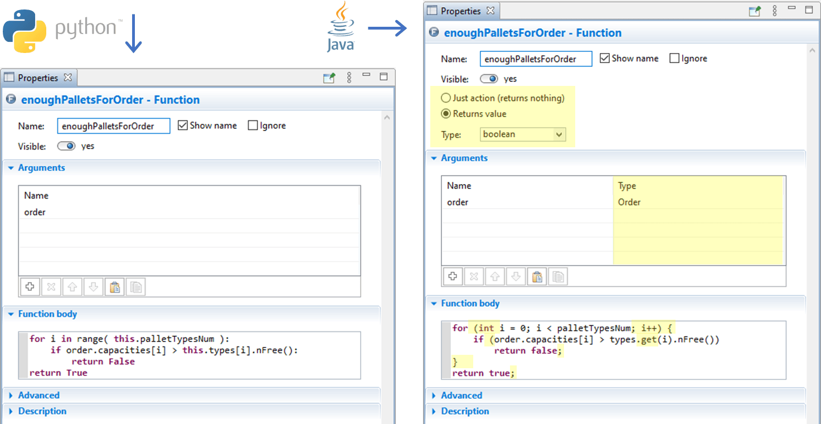
Task: Expand Description section in Java panel
Action: click(x=464, y=411)
